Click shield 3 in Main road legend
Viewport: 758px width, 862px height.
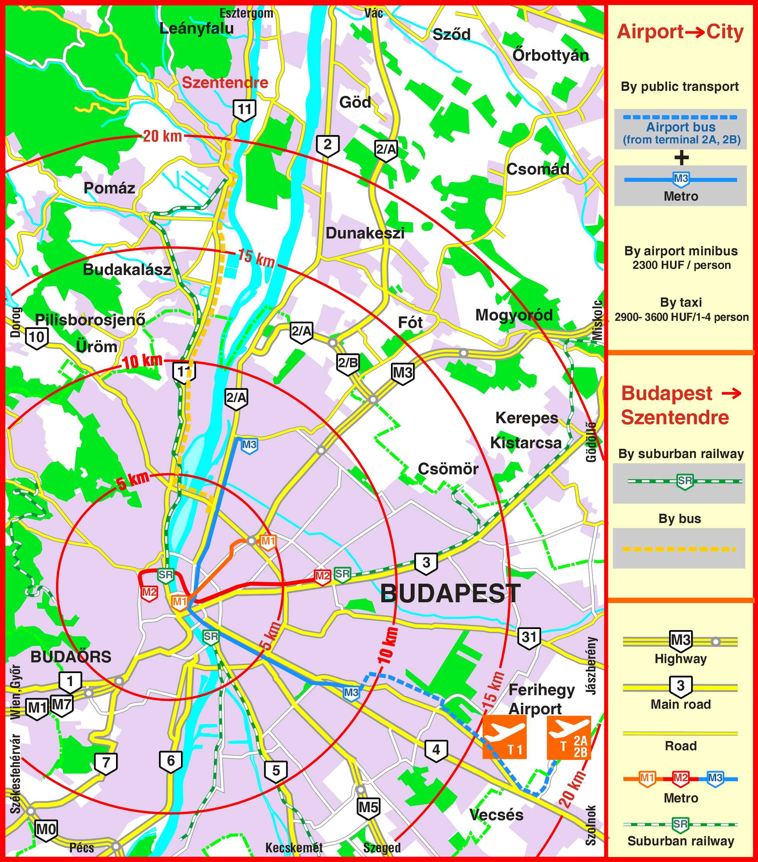680,687
